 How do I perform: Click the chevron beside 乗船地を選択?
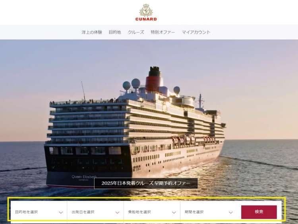174,212
